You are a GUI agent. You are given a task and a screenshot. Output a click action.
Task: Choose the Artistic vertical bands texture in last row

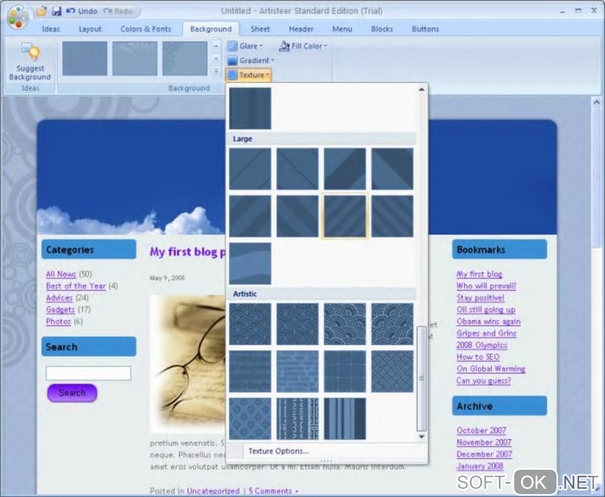(x=345, y=419)
